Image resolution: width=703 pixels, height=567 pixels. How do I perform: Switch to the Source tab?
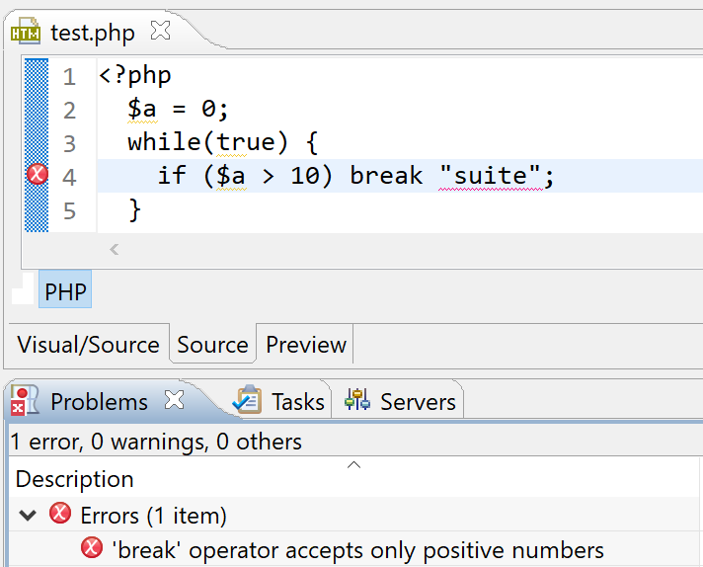[212, 345]
